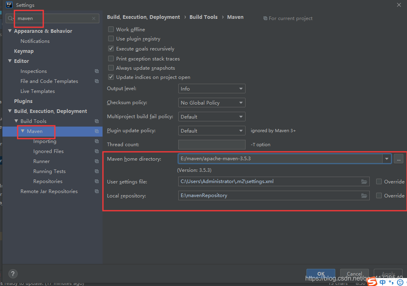Enable Always update snapshots
The width and height of the screenshot is (407, 286).
pos(111,68)
